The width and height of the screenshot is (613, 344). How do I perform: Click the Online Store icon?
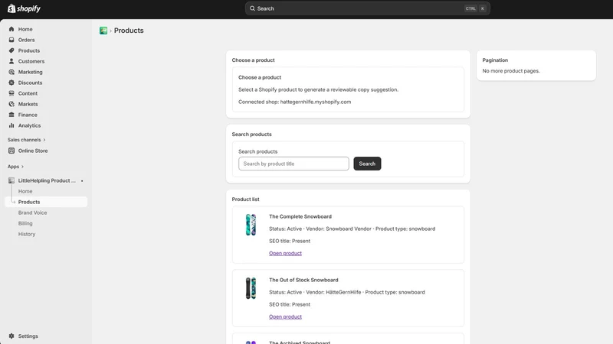(11, 151)
